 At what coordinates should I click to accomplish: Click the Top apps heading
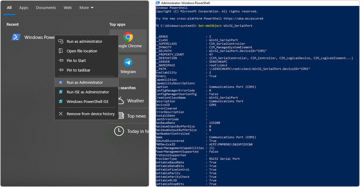pos(117,24)
